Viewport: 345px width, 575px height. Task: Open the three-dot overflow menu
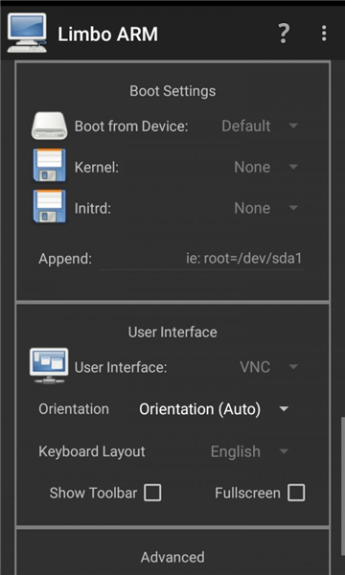(x=324, y=34)
